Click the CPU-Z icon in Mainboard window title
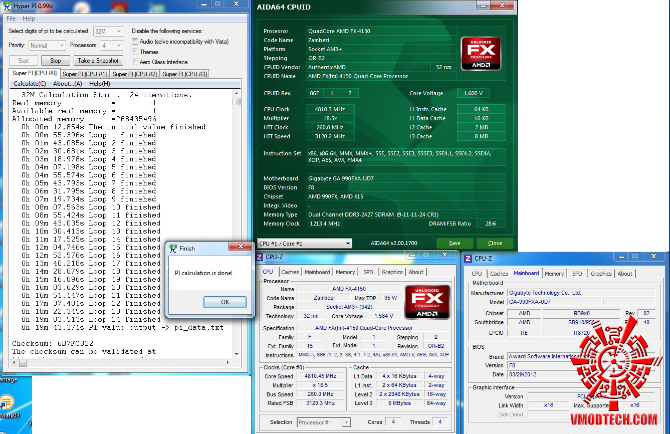This screenshot has width=670, height=434. tap(468, 259)
